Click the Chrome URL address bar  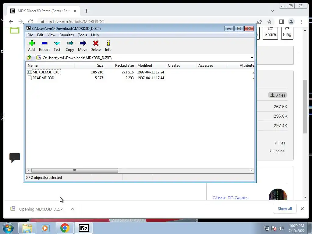pyautogui.click(x=147, y=22)
